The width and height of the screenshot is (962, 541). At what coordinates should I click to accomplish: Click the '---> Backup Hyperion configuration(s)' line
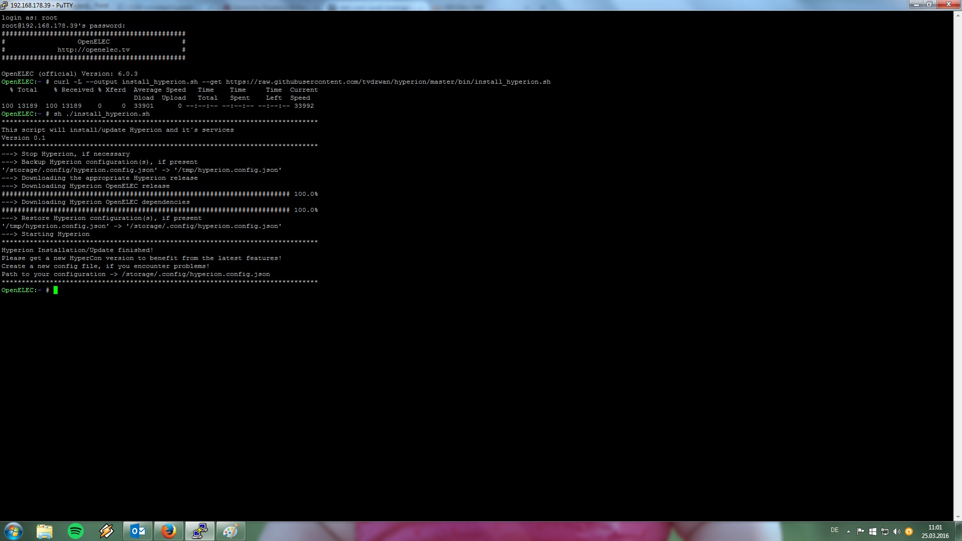[100, 162]
